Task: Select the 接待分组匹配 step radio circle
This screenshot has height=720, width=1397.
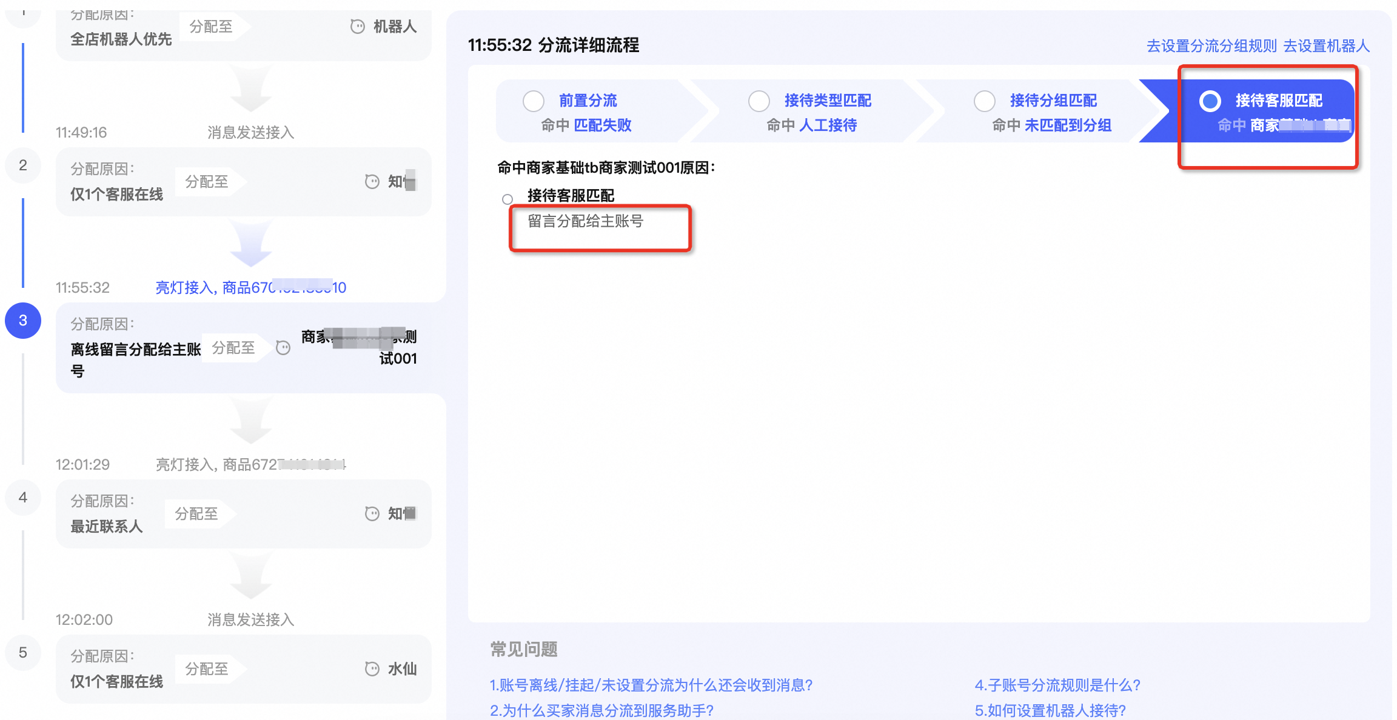Action: 985,101
